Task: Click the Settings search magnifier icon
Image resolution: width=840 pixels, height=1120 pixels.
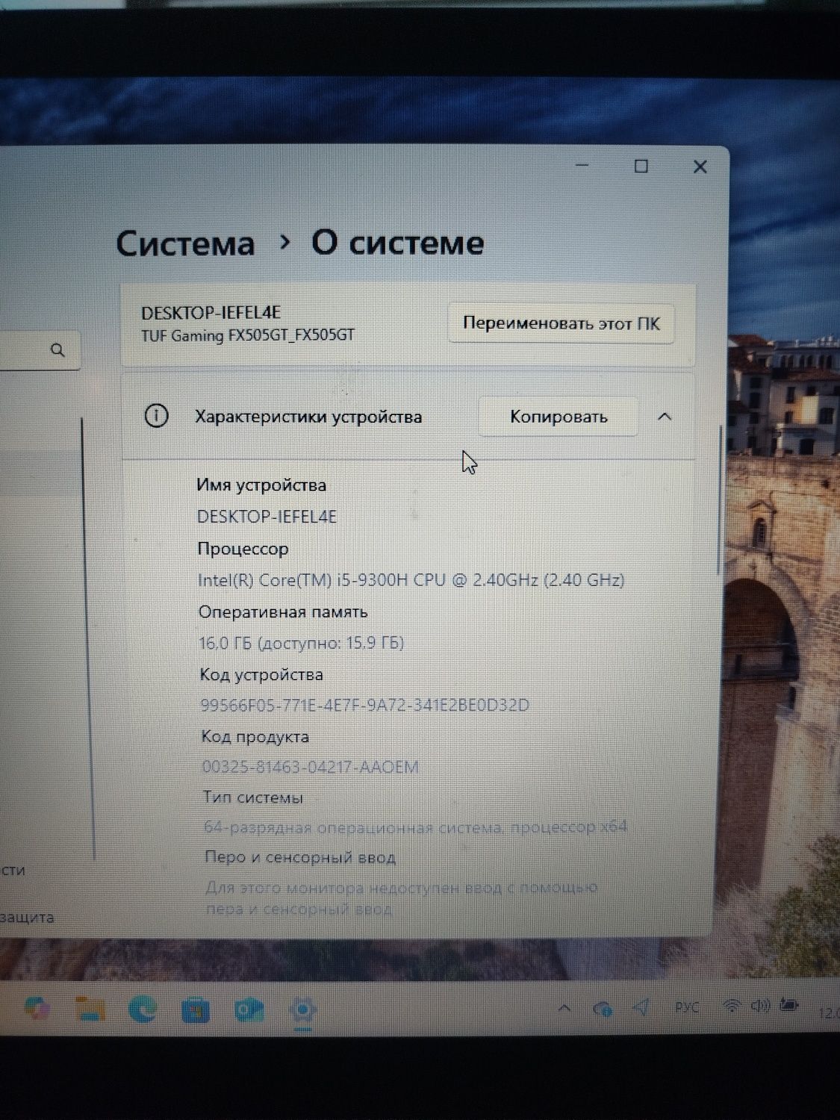Action: (57, 350)
